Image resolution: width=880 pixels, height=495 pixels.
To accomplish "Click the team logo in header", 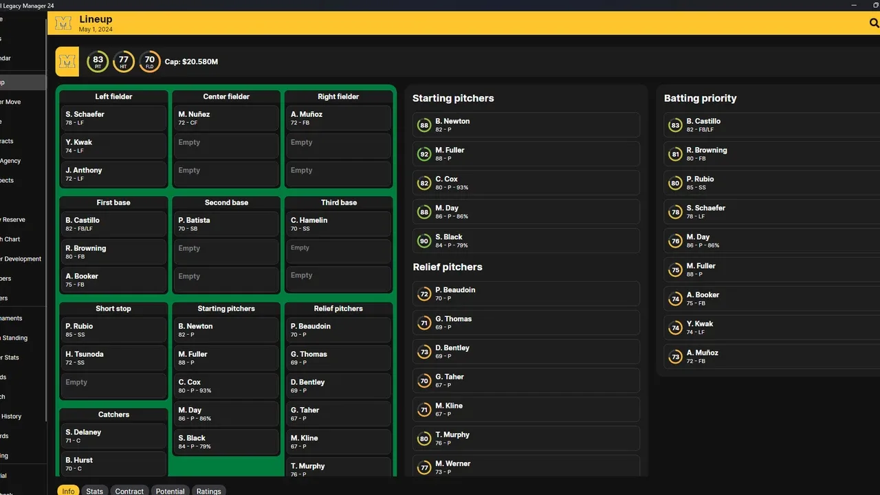I will tap(63, 24).
